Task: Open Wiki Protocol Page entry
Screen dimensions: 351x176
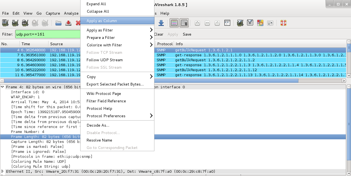Action: click(117, 94)
